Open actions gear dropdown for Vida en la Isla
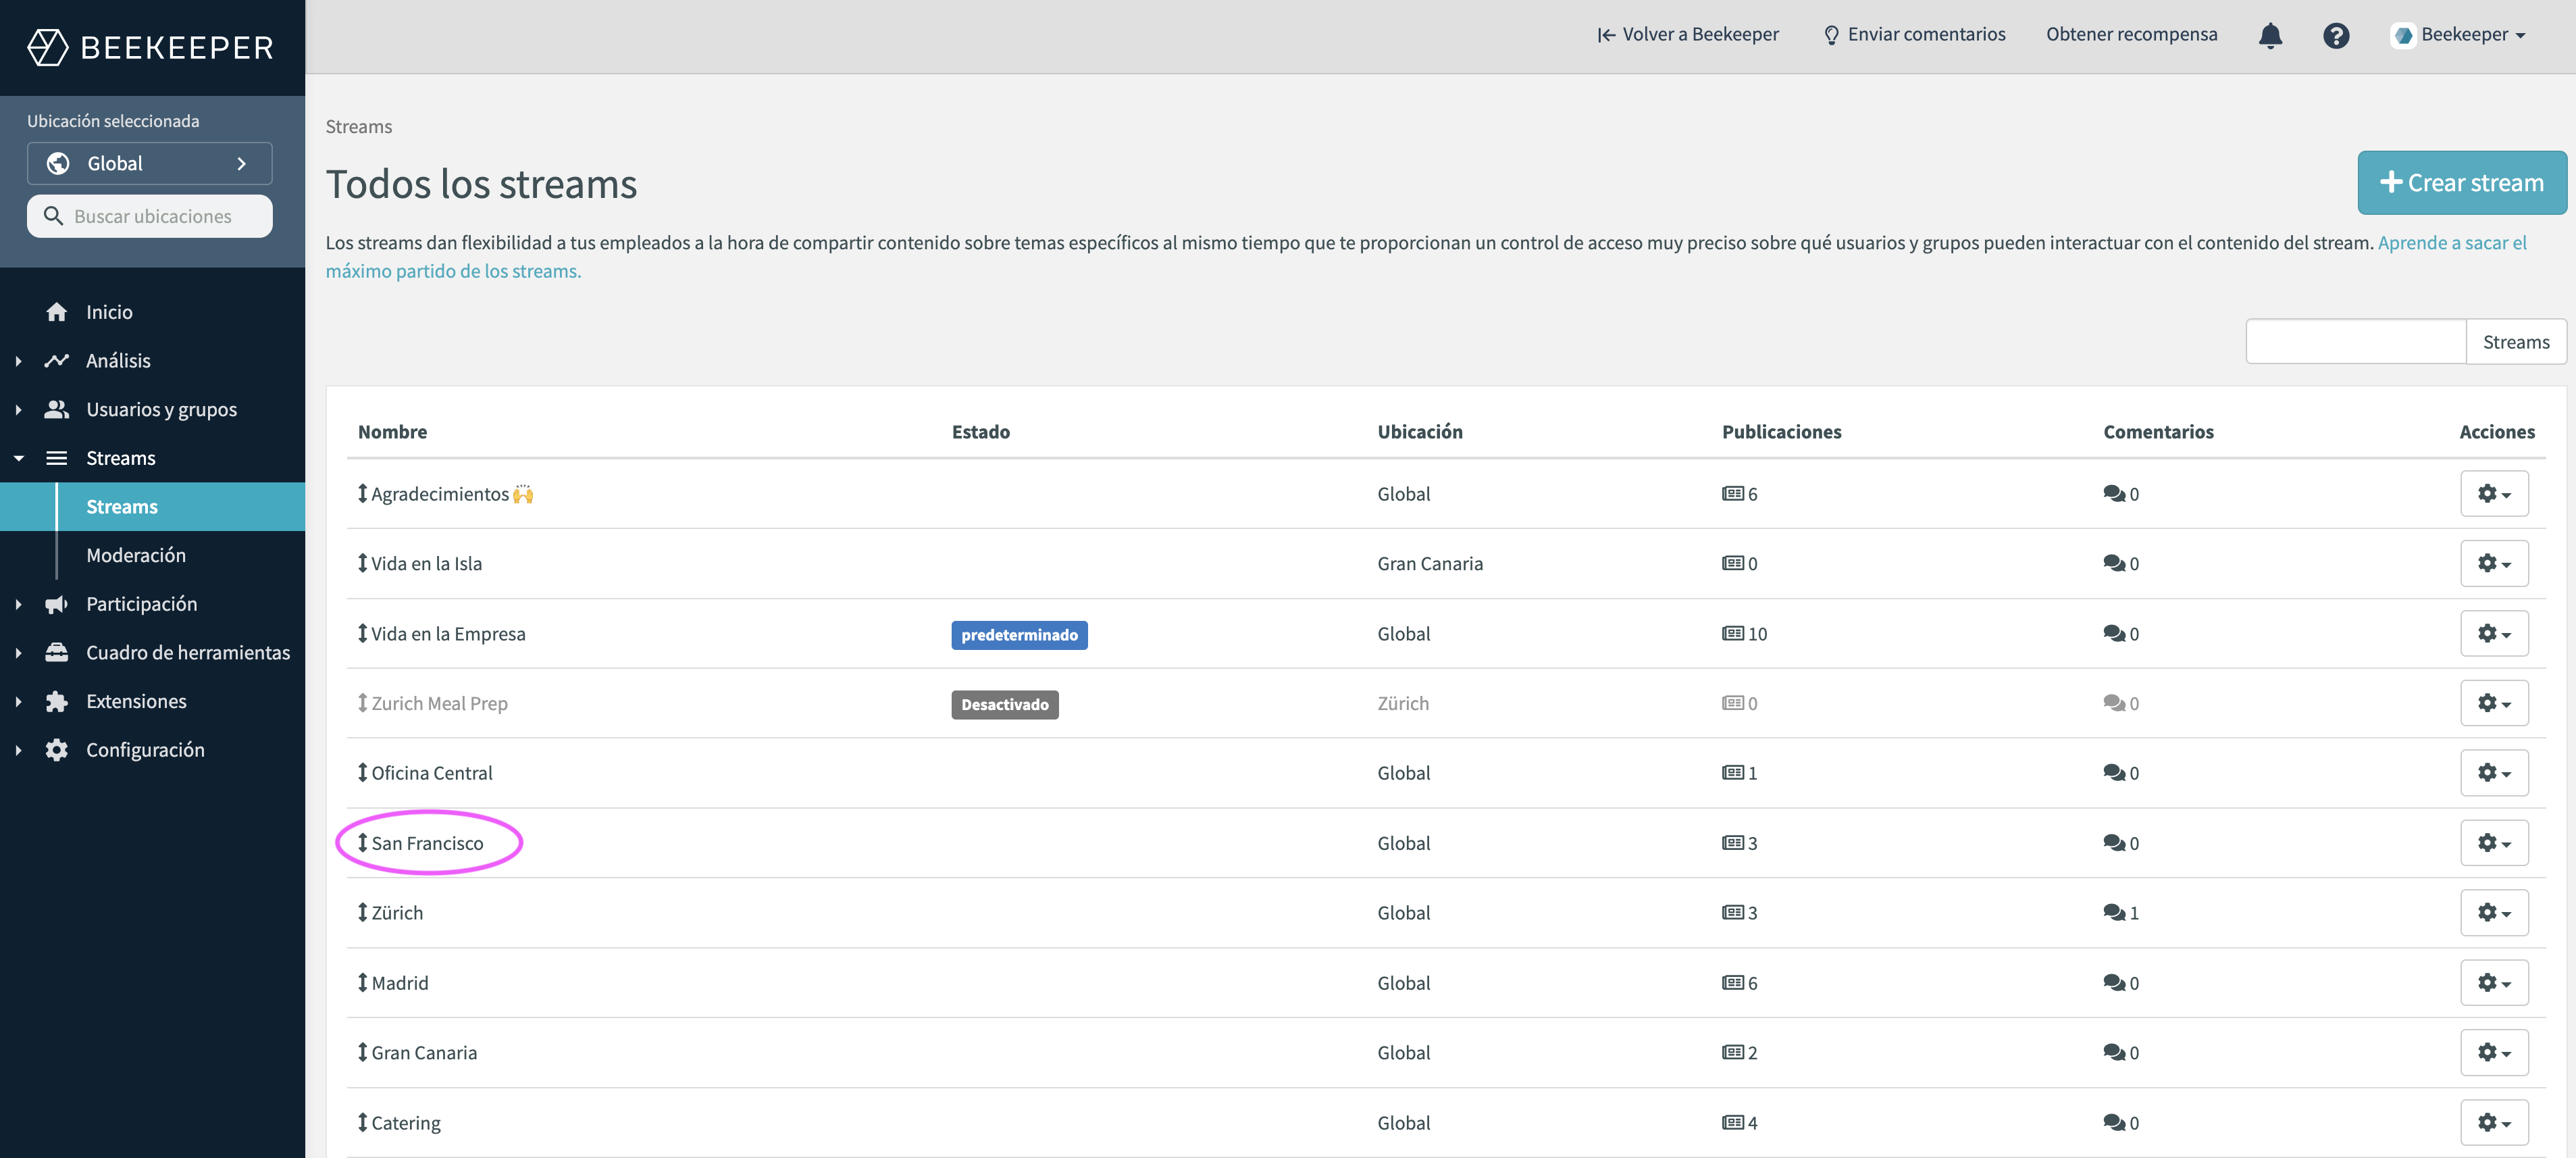This screenshot has width=2576, height=1158. tap(2494, 563)
